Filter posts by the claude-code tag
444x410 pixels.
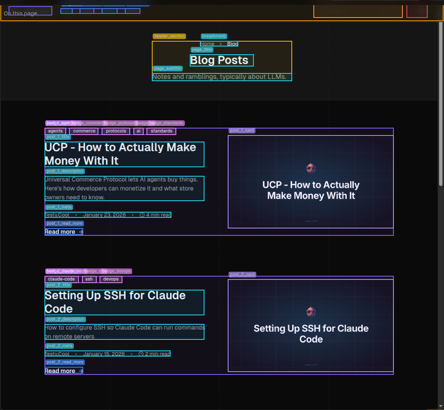tap(62, 279)
